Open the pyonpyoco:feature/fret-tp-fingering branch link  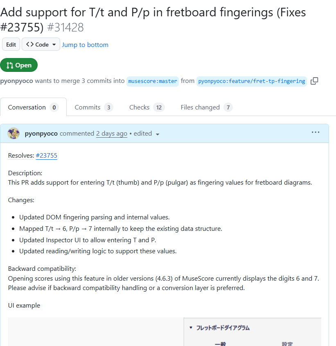click(251, 81)
